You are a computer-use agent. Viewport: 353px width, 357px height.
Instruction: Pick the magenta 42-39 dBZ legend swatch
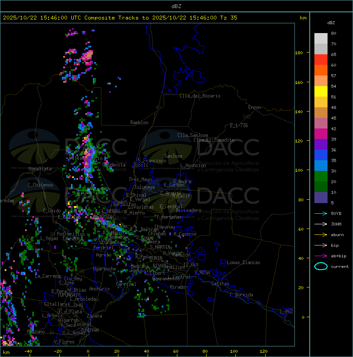[x=321, y=134]
